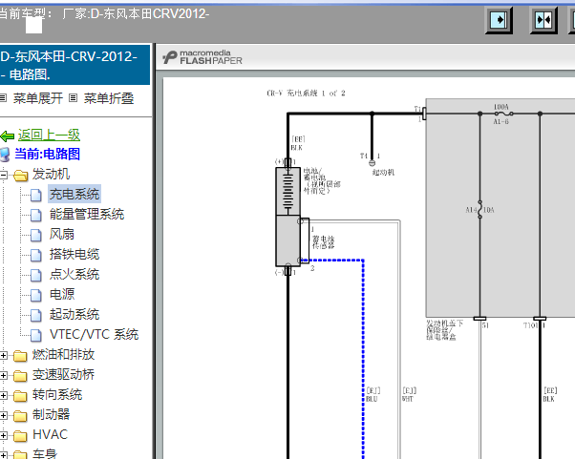
Task: Collapse the 发动机 tree node
Action: point(3,175)
